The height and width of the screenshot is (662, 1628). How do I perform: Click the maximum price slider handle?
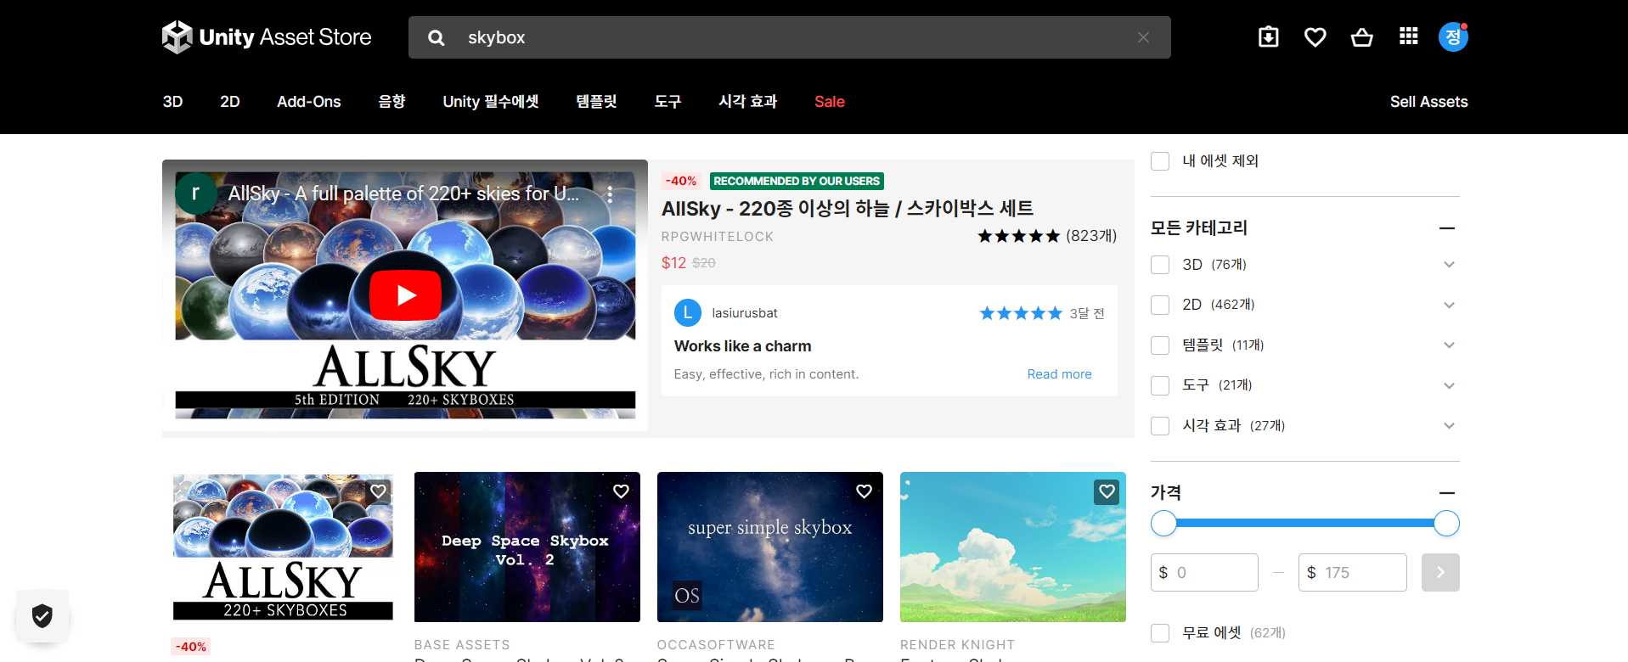coord(1446,524)
